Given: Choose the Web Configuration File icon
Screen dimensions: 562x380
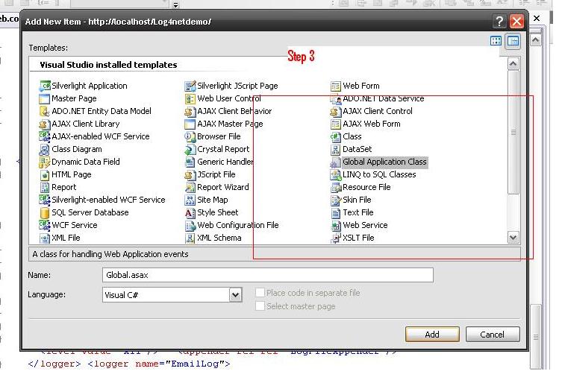Looking at the screenshot, I should pyautogui.click(x=190, y=226).
